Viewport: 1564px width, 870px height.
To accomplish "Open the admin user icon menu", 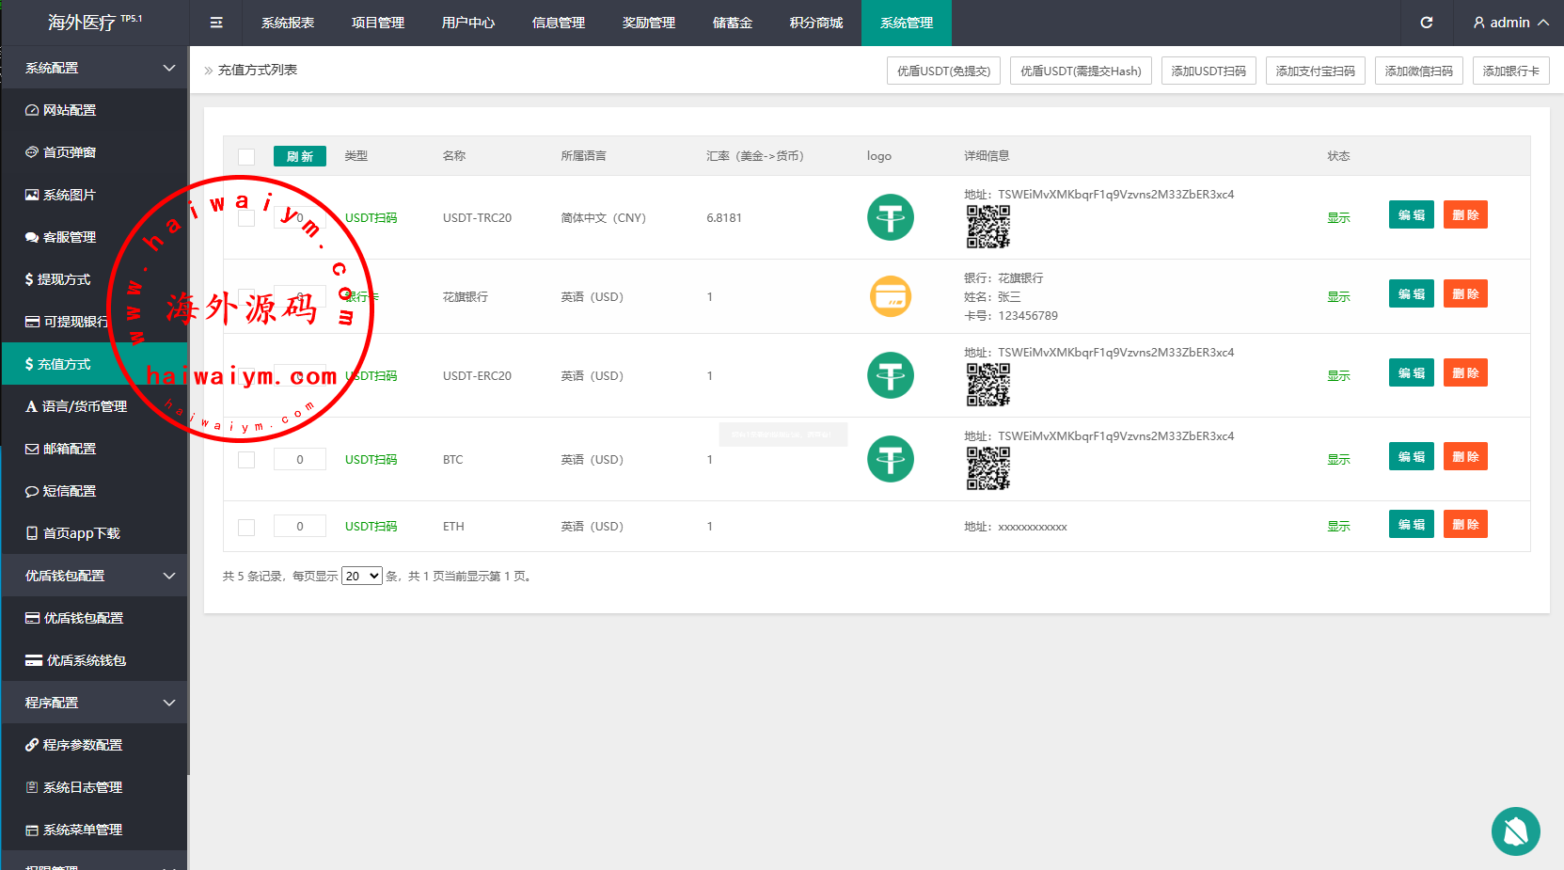I will click(1479, 23).
